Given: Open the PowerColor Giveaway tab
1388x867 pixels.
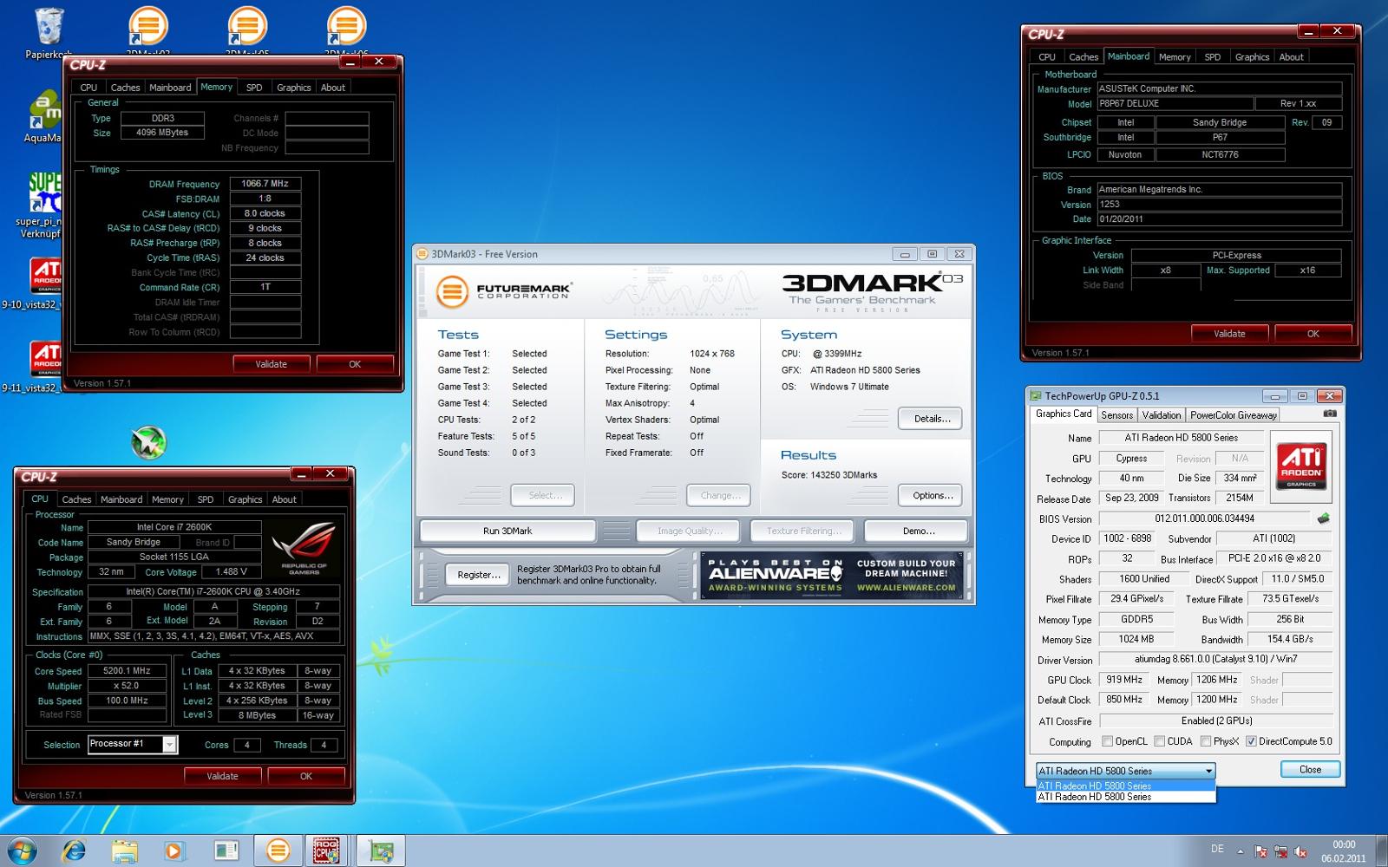Looking at the screenshot, I should coord(1233,415).
